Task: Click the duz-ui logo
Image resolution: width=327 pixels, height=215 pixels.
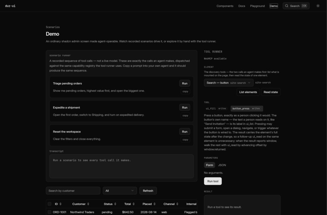Action: [x=10, y=6]
